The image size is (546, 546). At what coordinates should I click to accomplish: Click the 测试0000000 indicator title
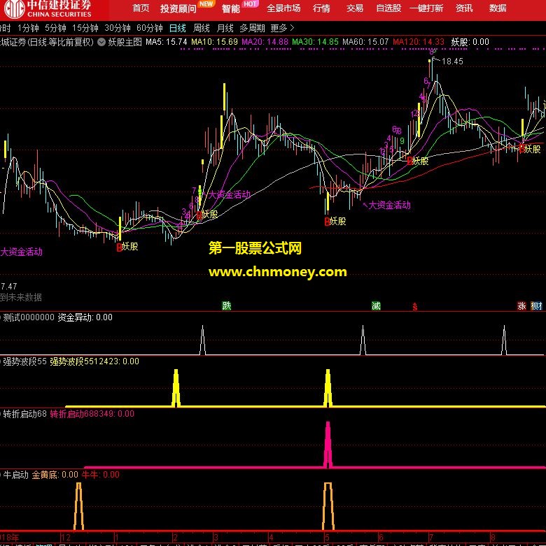[29, 317]
